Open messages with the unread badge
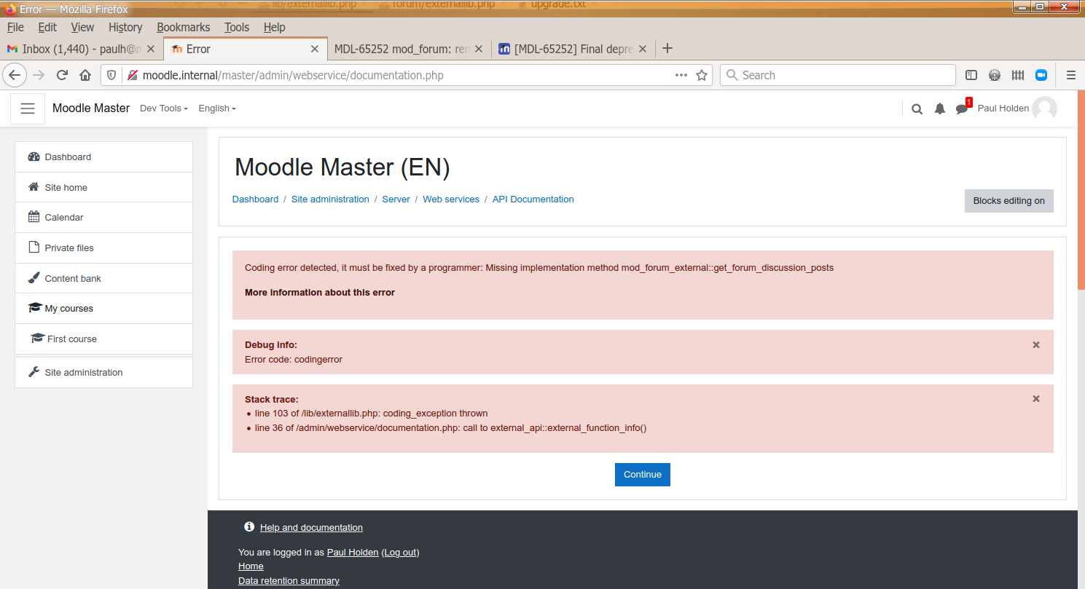The image size is (1085, 589). 963,108
